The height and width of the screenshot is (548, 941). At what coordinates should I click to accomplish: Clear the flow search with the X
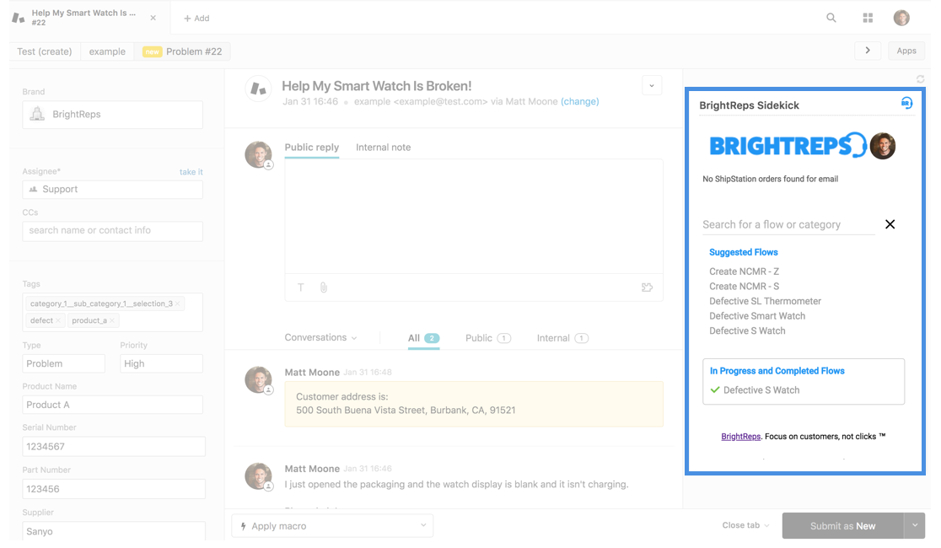(x=890, y=224)
